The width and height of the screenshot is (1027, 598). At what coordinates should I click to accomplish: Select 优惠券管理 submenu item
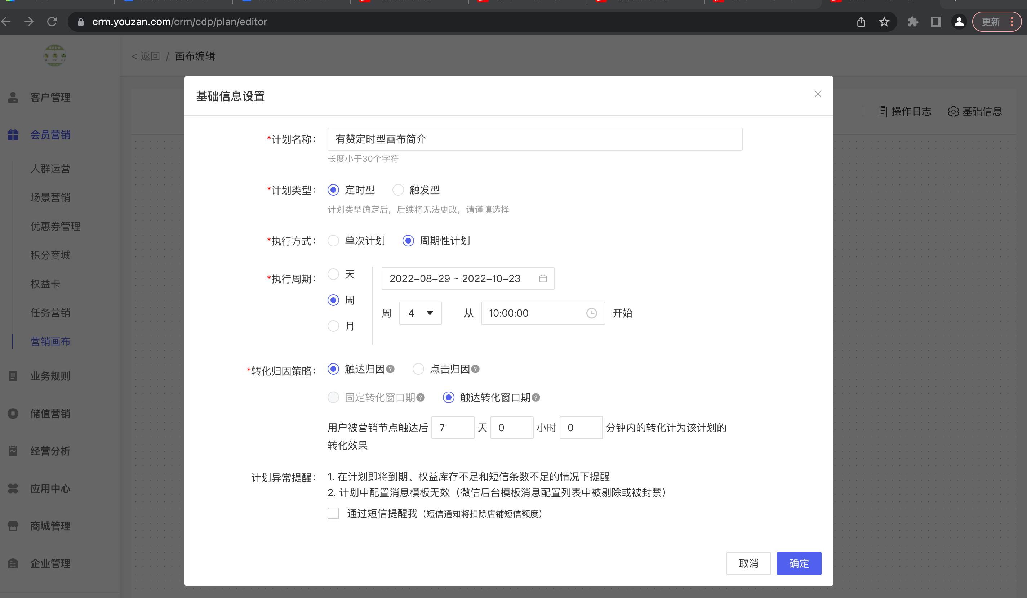pos(55,226)
